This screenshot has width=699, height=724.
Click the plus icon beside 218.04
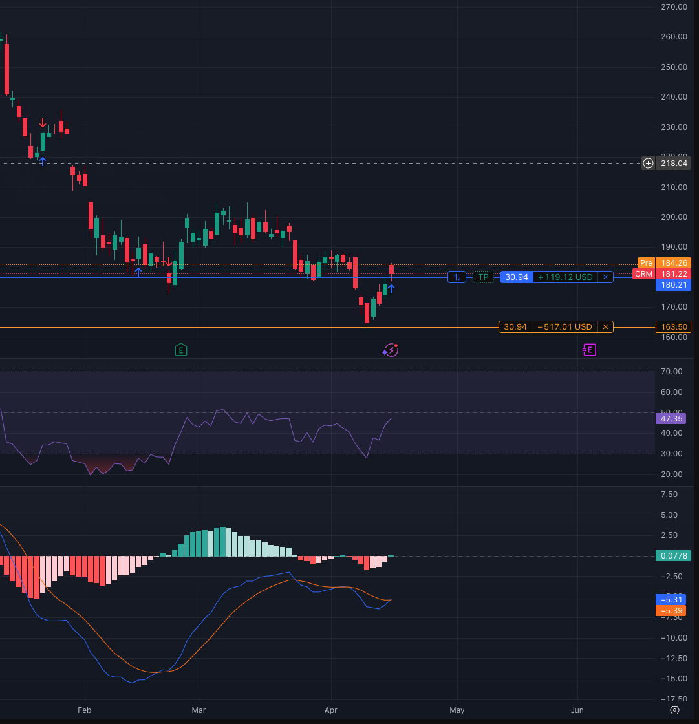[x=648, y=163]
